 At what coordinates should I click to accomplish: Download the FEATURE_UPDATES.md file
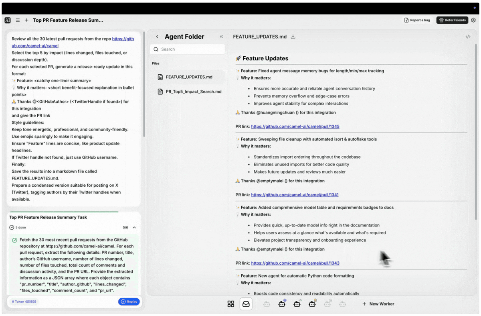click(293, 37)
